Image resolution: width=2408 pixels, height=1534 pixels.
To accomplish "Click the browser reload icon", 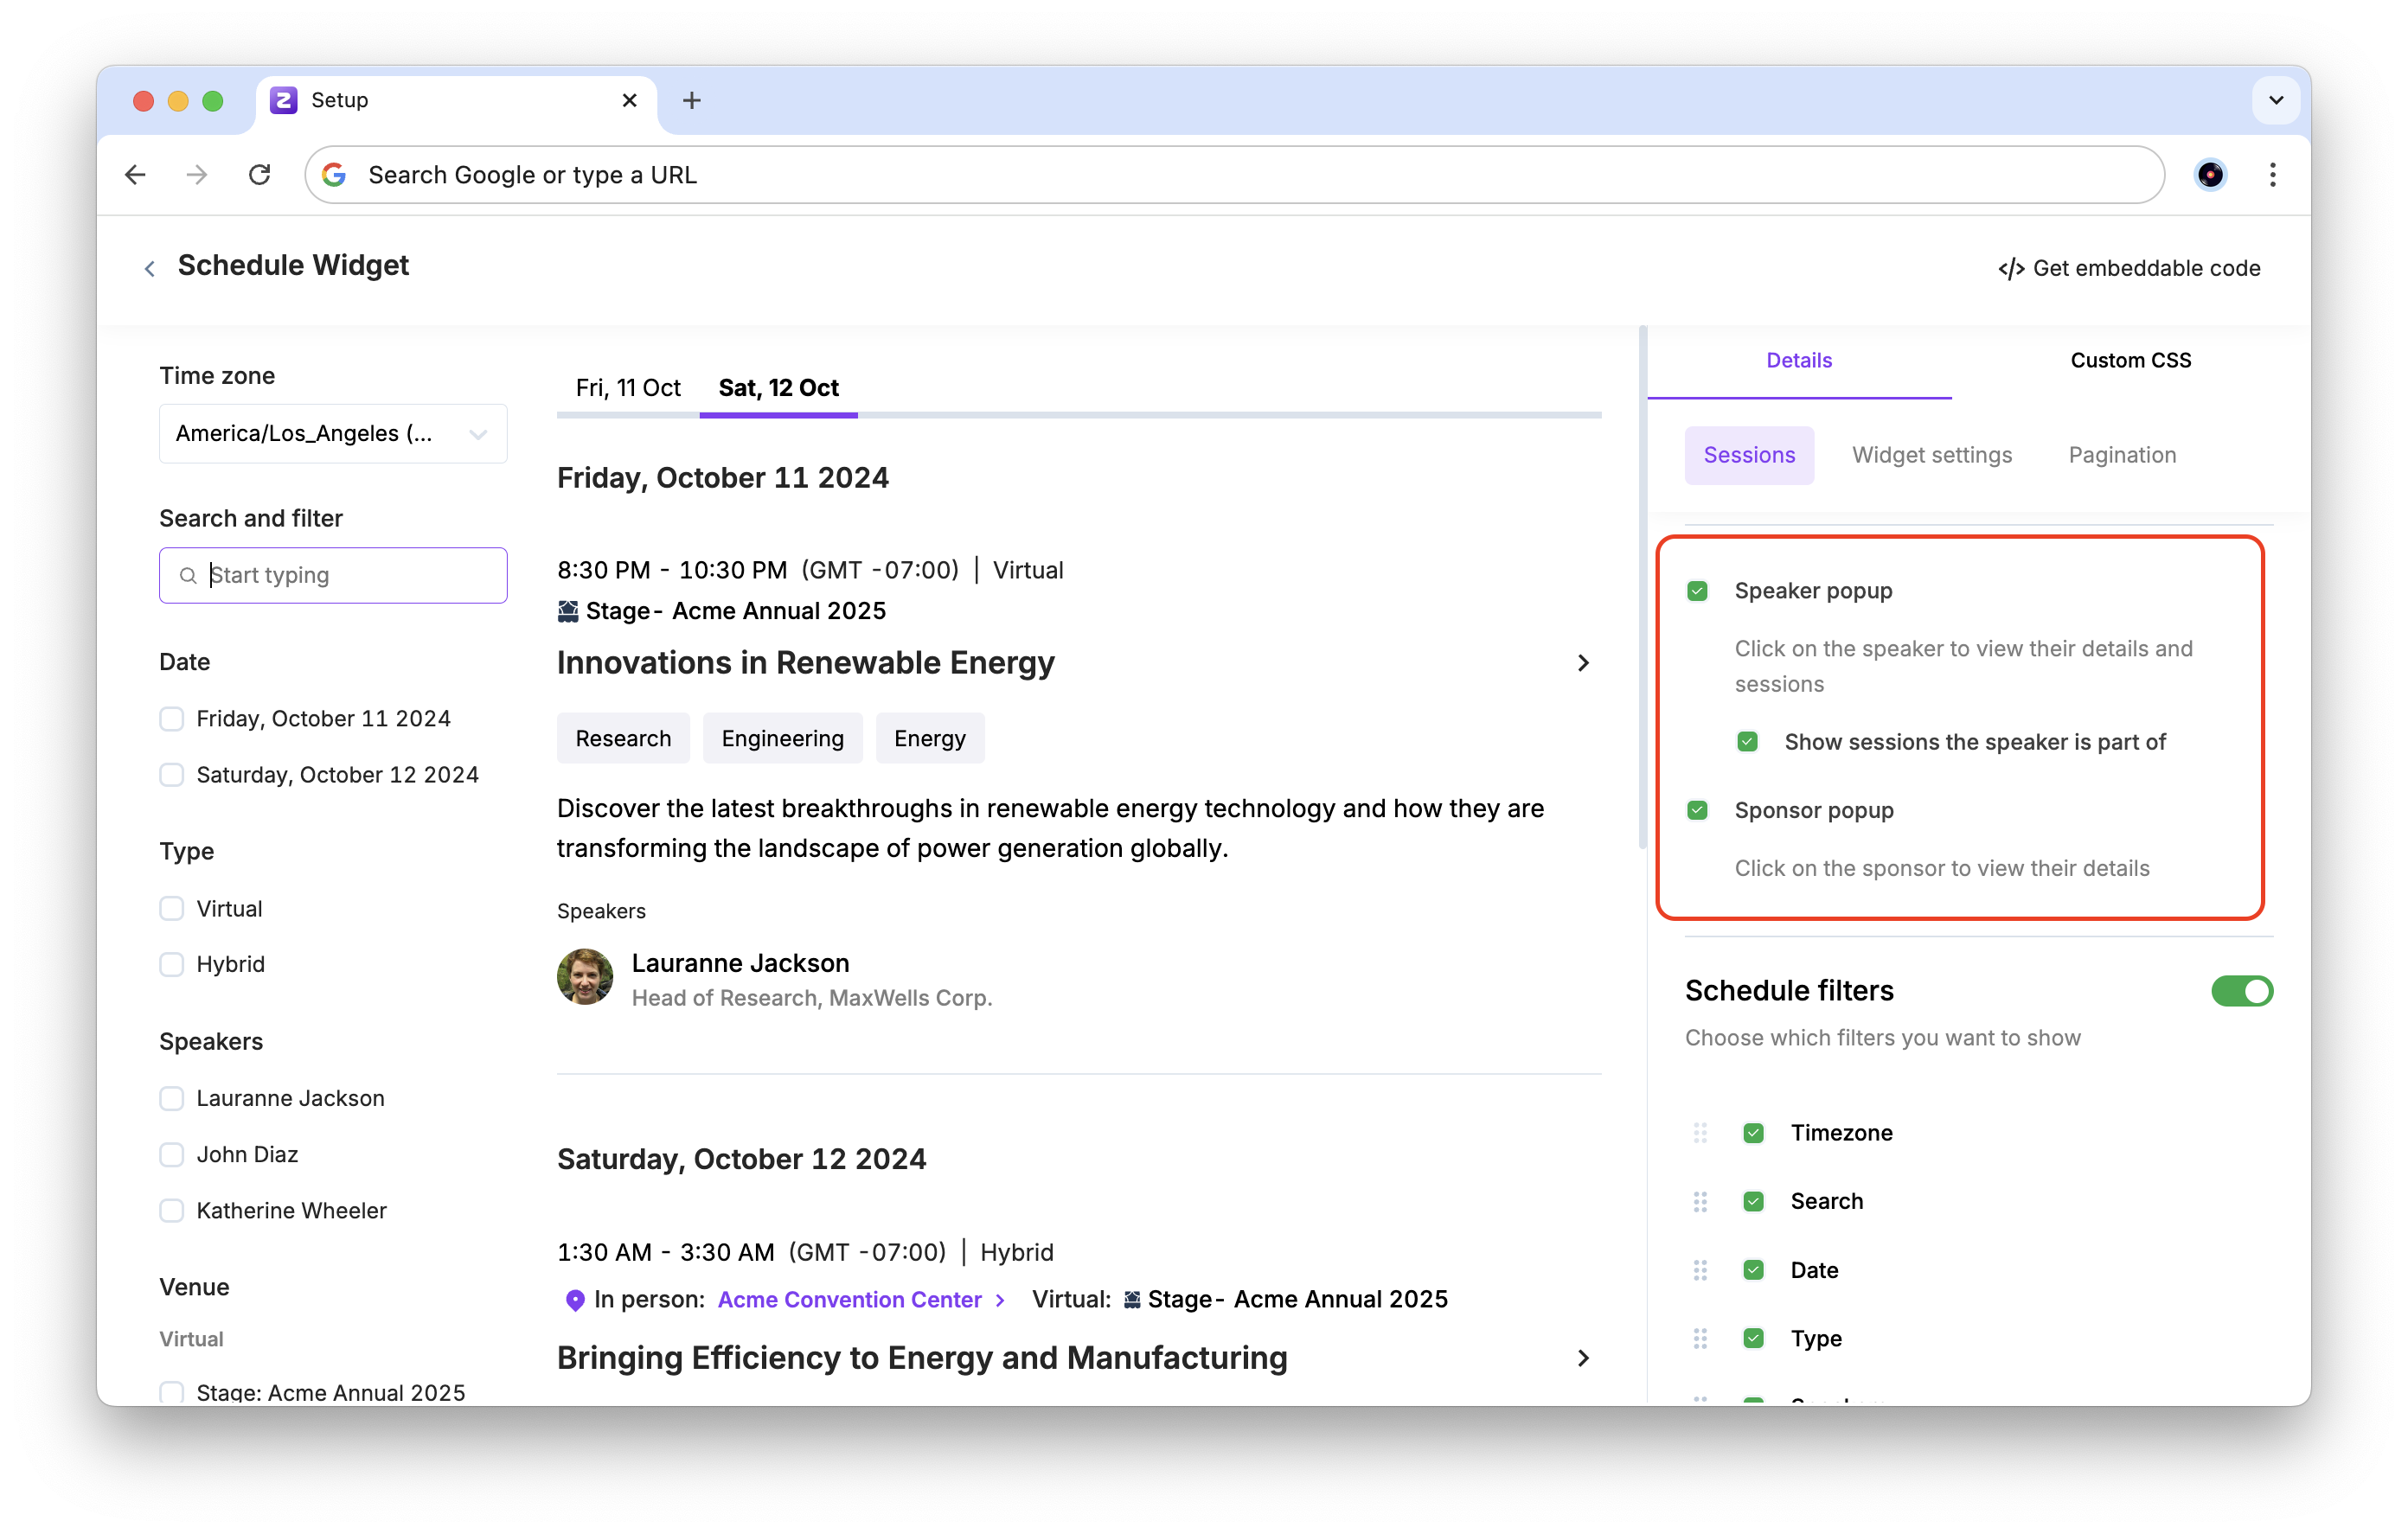I will pyautogui.click(x=260, y=175).
